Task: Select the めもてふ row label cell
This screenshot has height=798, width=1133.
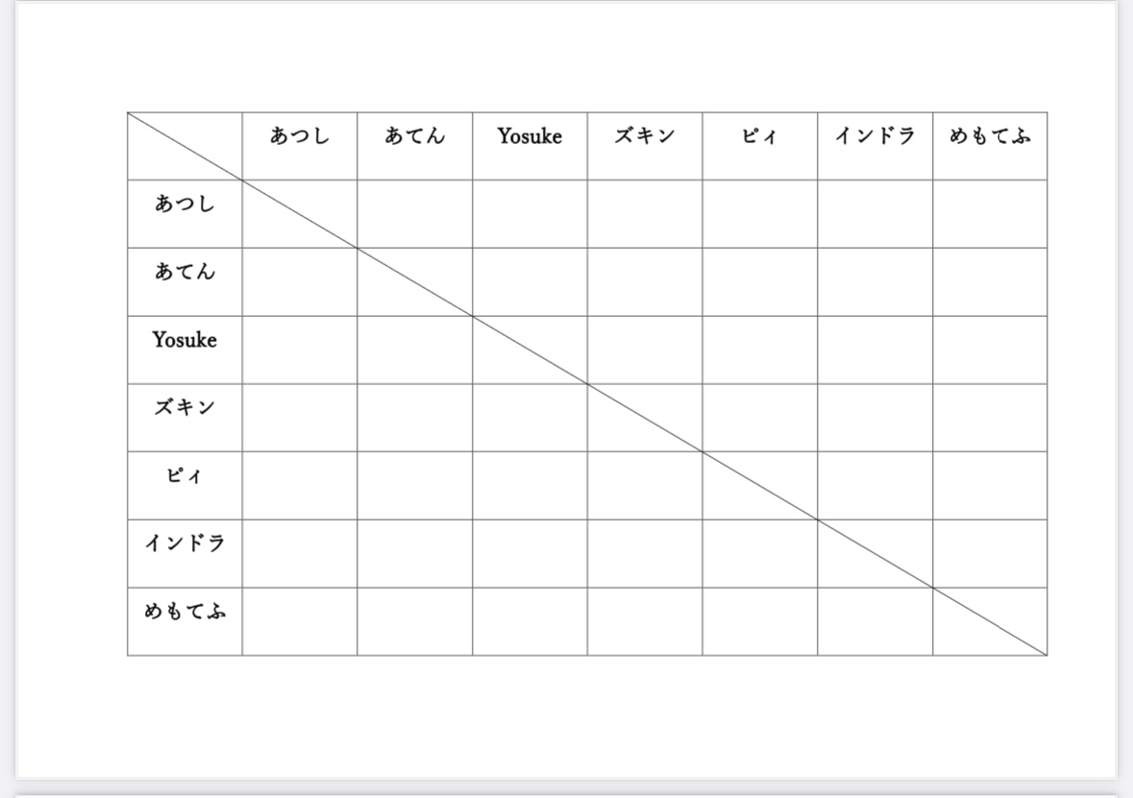Action: click(x=185, y=621)
